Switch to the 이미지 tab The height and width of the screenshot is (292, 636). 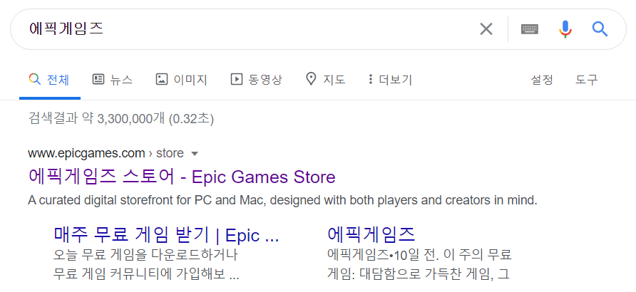(181, 79)
